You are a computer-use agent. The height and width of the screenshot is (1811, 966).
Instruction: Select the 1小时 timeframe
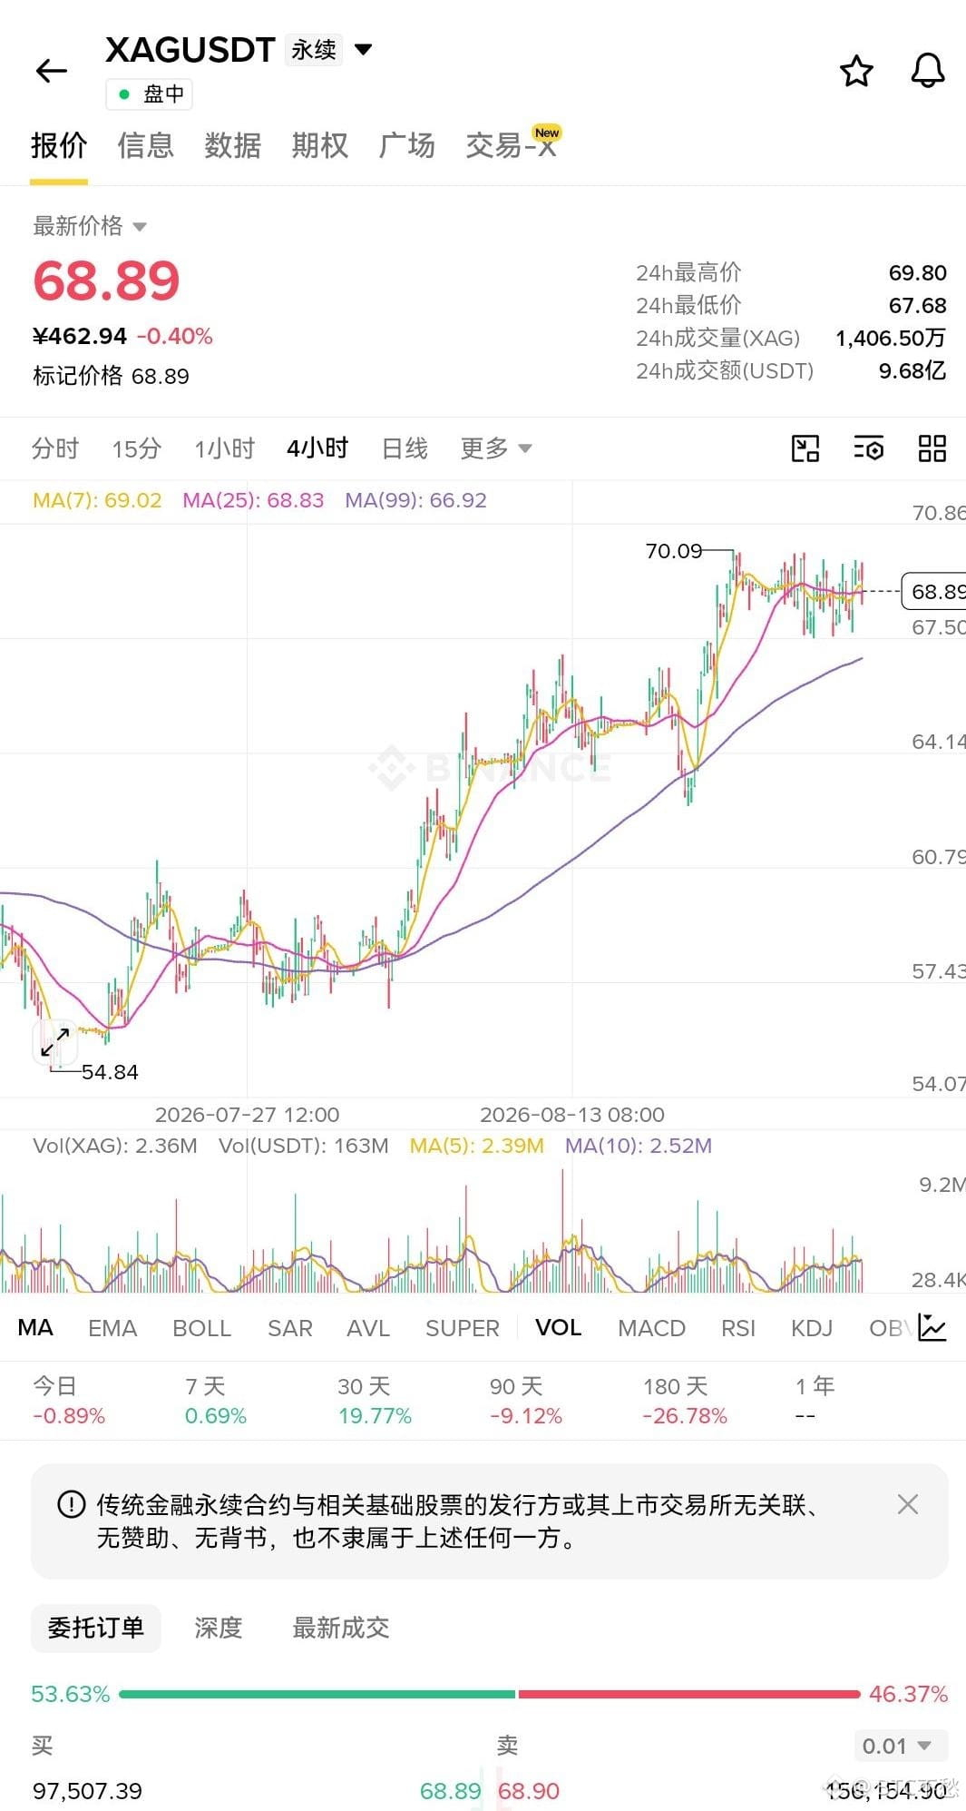pyautogui.click(x=224, y=448)
